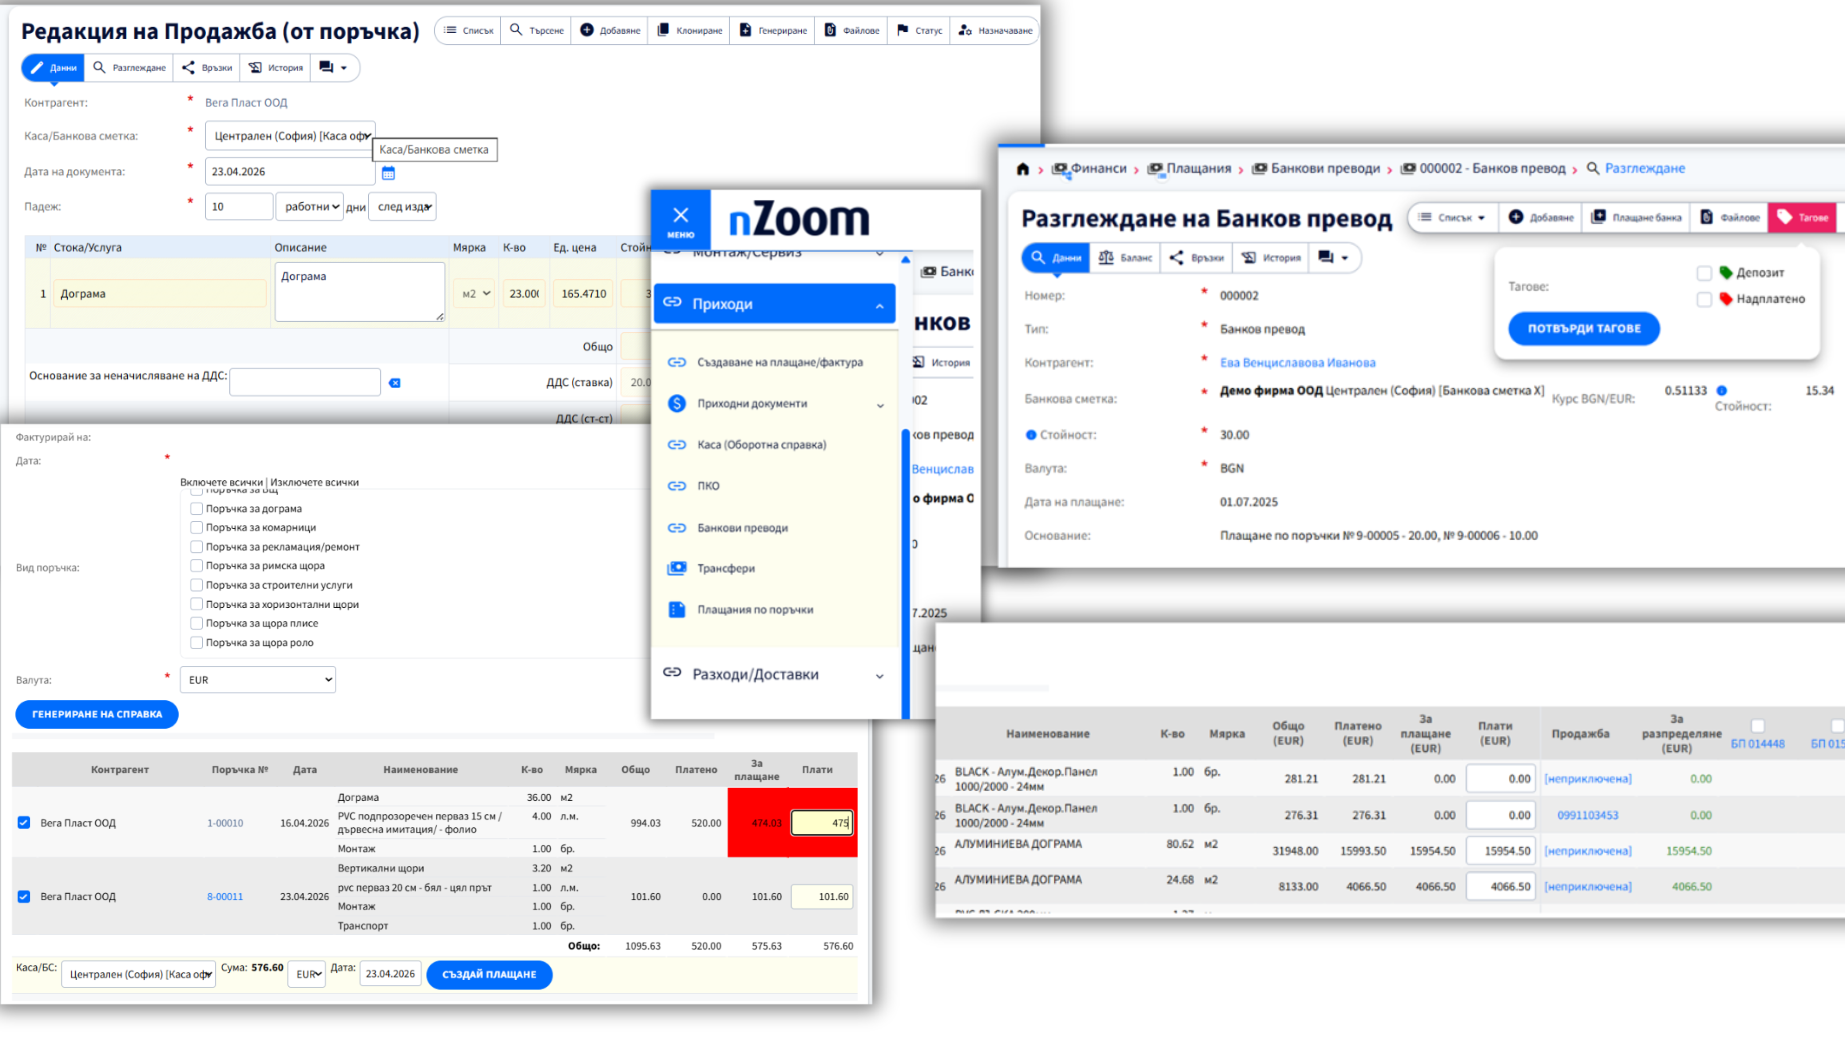
Task: Switch to Връзки tab in sale form
Action: coord(207,67)
